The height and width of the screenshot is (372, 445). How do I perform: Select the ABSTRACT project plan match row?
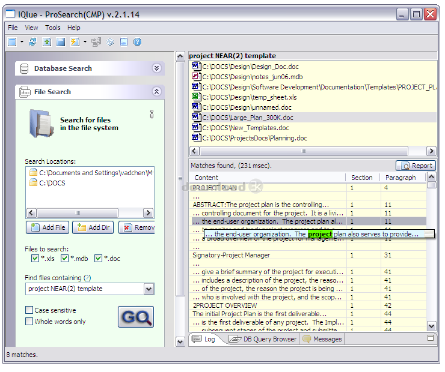[308, 205]
